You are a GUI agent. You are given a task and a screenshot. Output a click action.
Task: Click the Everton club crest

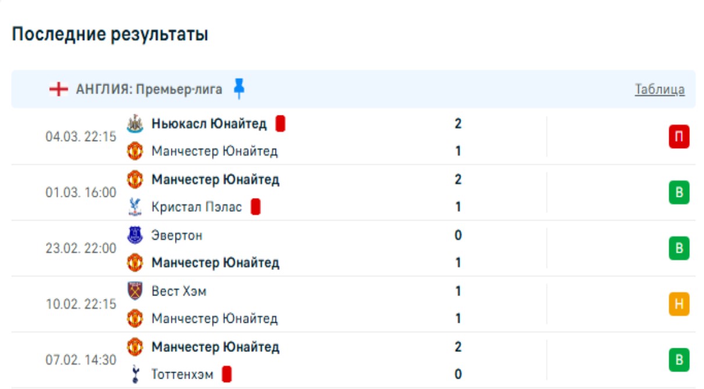coord(135,235)
